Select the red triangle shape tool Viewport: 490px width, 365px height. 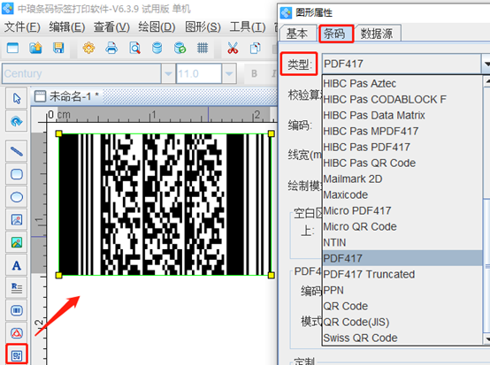[x=17, y=333]
